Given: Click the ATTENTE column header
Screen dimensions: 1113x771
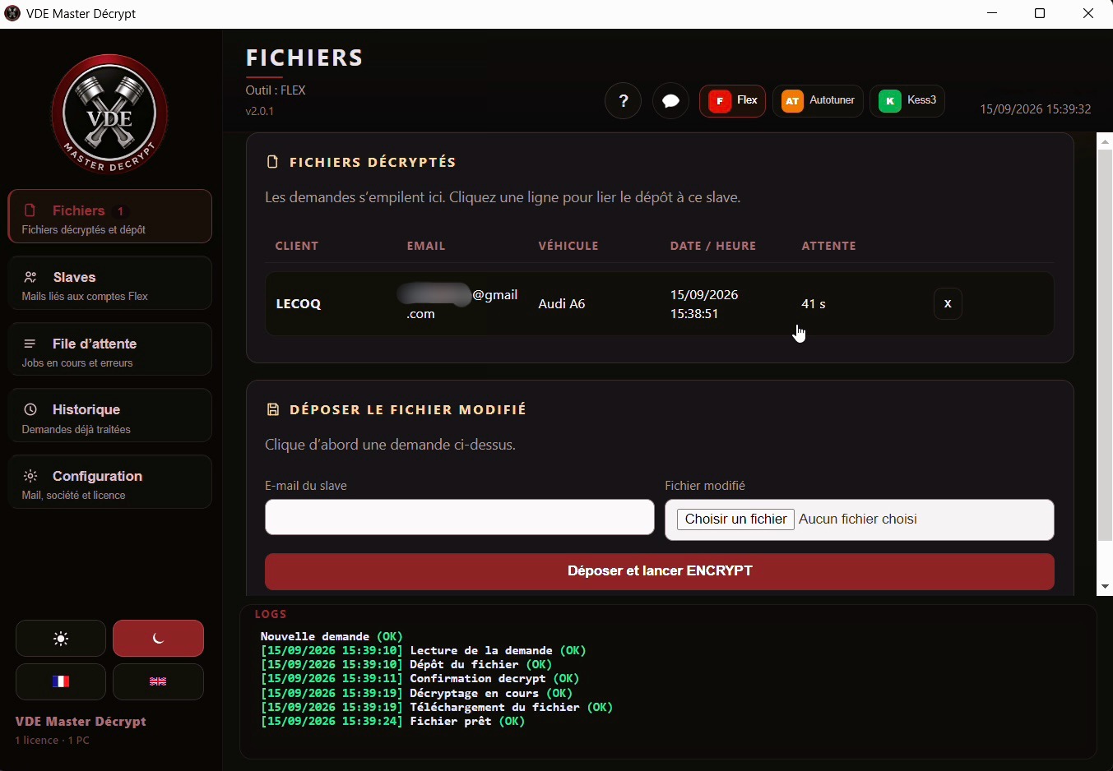Looking at the screenshot, I should pos(829,246).
